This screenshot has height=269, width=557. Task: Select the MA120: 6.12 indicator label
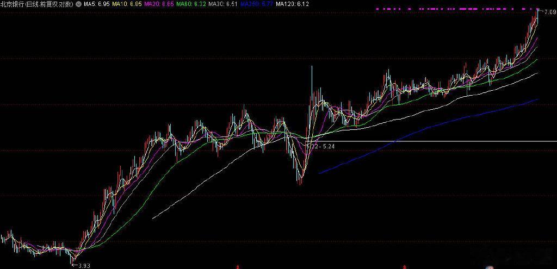click(292, 4)
